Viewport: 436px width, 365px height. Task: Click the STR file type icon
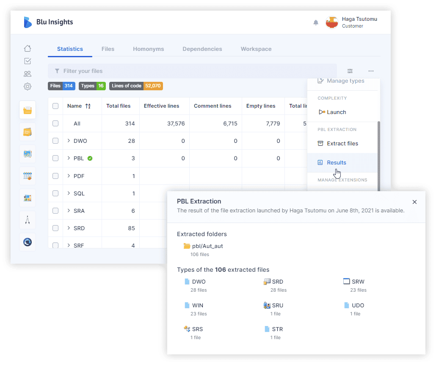click(267, 329)
